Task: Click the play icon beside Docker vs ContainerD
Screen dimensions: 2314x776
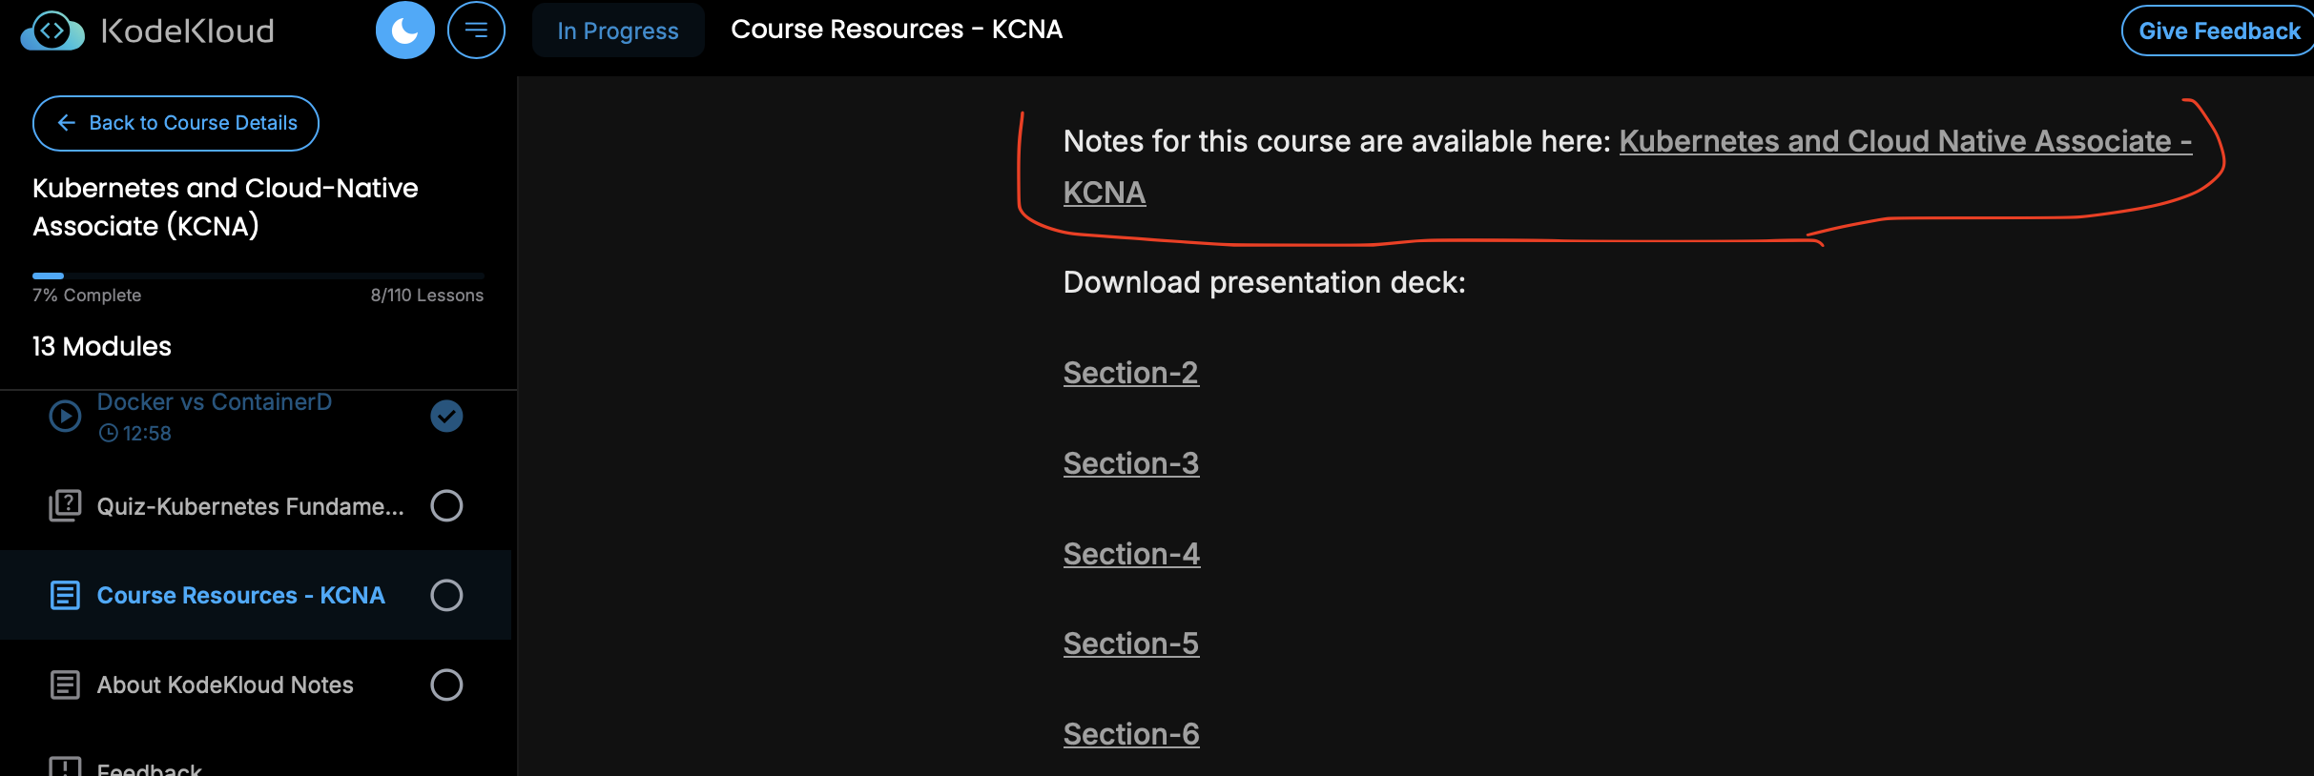Action: [x=65, y=417]
